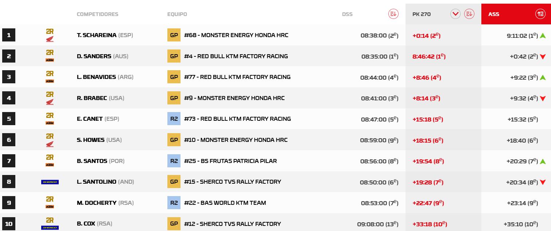The height and width of the screenshot is (231, 551).
Task: Click R2 class badge for #73 Red Bull KTM
Action: coord(174,119)
